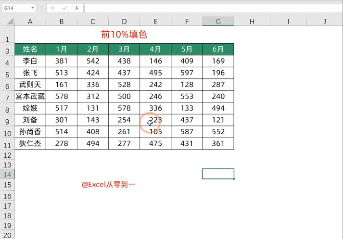Select row 3 header
Viewport: 343px width, 239px height.
7,49
